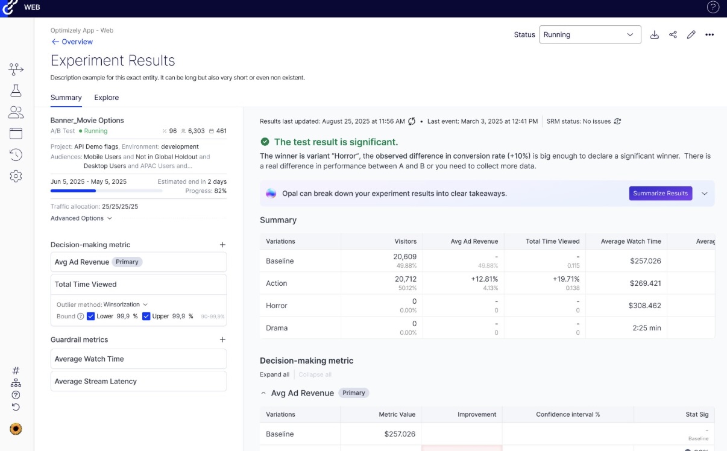Open help via the question mark icon
The width and height of the screenshot is (727, 451).
[713, 7]
